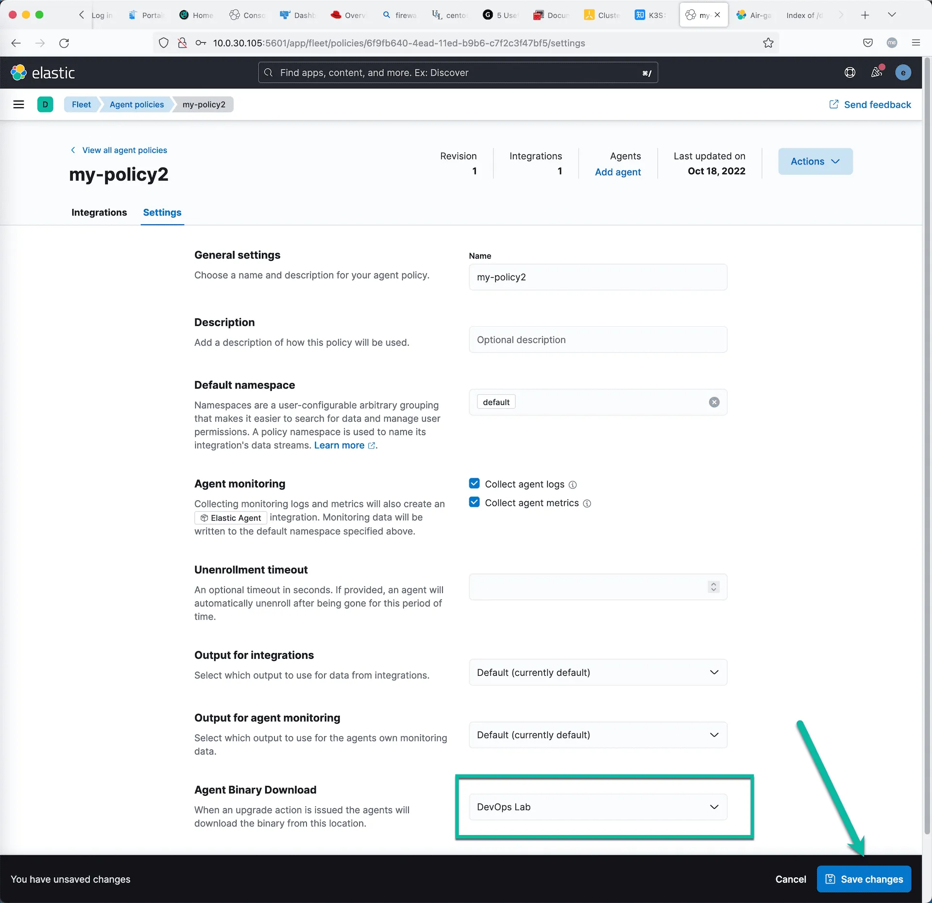Click the Elastic logo icon

coord(18,73)
